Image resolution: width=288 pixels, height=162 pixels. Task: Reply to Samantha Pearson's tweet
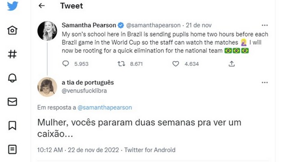pos(66,64)
